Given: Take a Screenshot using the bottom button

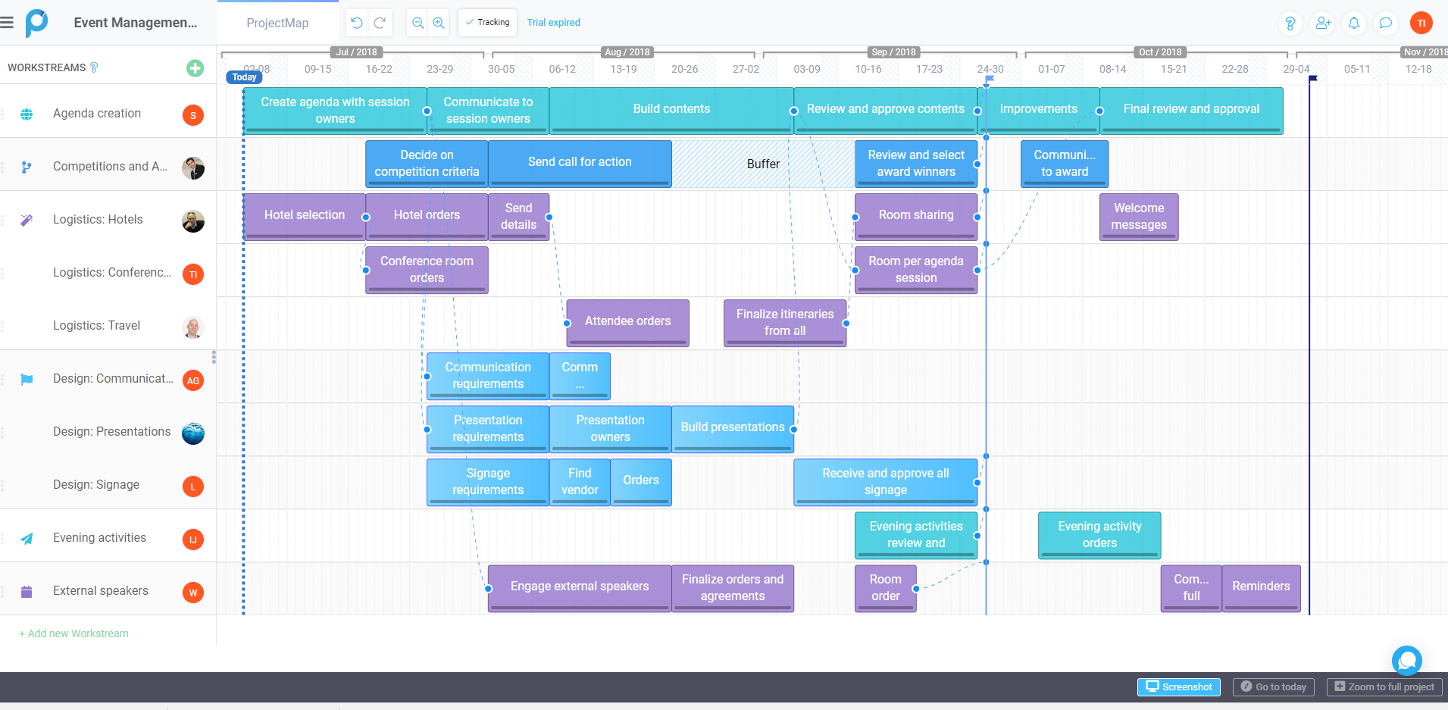Looking at the screenshot, I should tap(1179, 687).
